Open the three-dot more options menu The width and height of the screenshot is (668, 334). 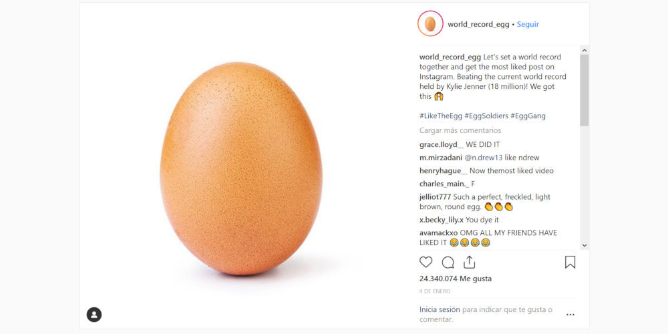click(570, 314)
